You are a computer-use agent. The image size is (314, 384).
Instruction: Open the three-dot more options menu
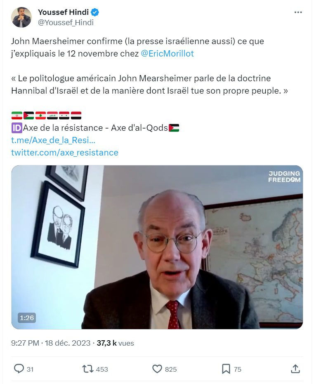(x=298, y=12)
